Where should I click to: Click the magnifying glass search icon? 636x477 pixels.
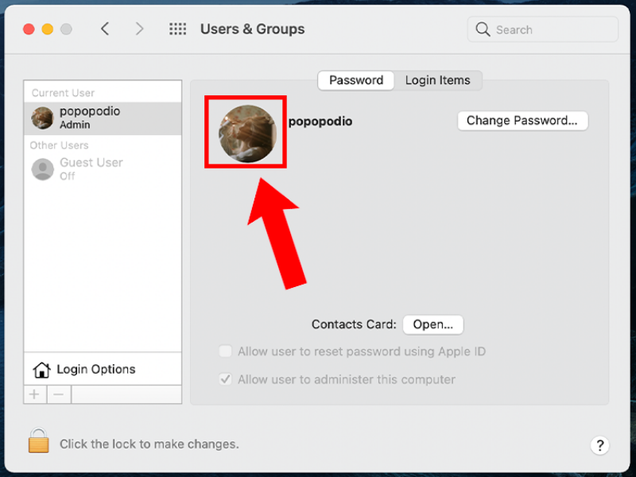point(483,29)
